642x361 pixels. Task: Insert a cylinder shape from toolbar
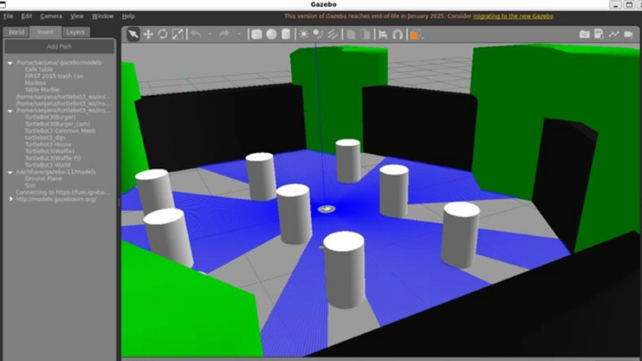coord(286,34)
